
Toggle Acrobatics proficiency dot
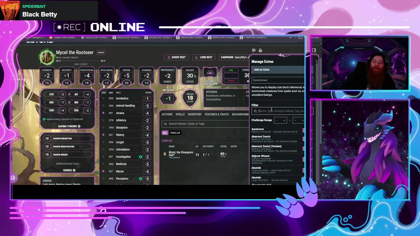coord(103,98)
